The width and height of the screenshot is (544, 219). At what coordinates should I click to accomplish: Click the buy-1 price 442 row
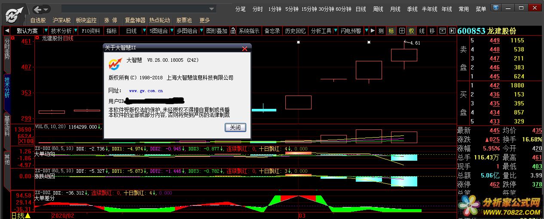[x=498, y=85]
